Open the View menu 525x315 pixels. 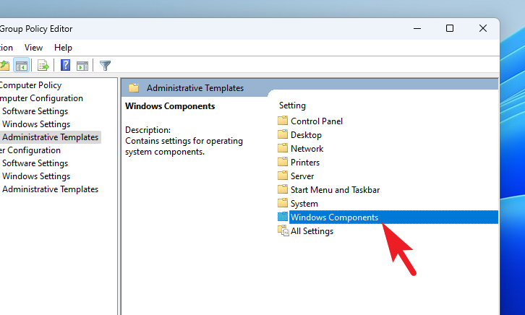(x=33, y=48)
